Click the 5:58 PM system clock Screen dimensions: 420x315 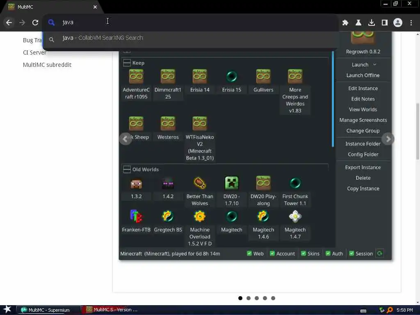tap(404, 310)
